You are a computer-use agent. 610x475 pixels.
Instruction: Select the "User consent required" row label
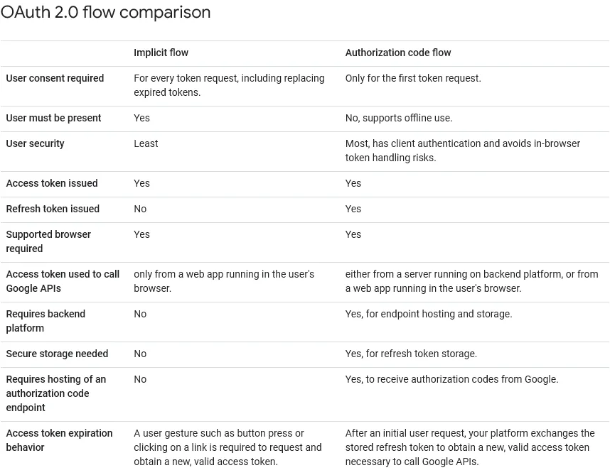coord(55,78)
